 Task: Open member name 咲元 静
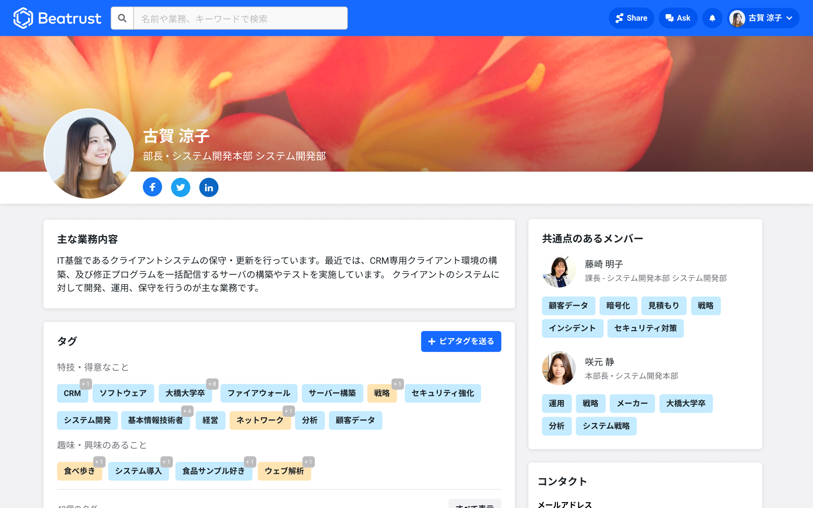pyautogui.click(x=599, y=362)
